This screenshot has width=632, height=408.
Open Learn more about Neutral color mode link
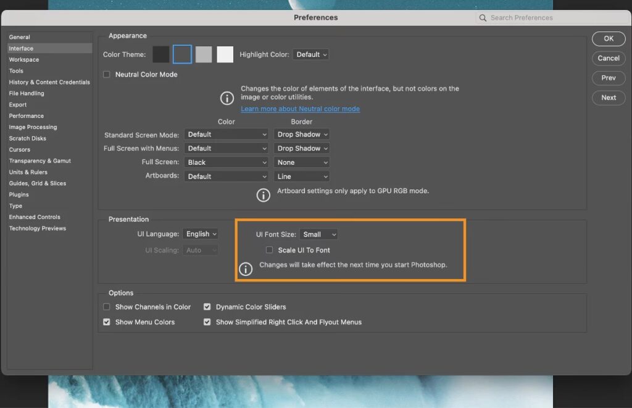[300, 109]
